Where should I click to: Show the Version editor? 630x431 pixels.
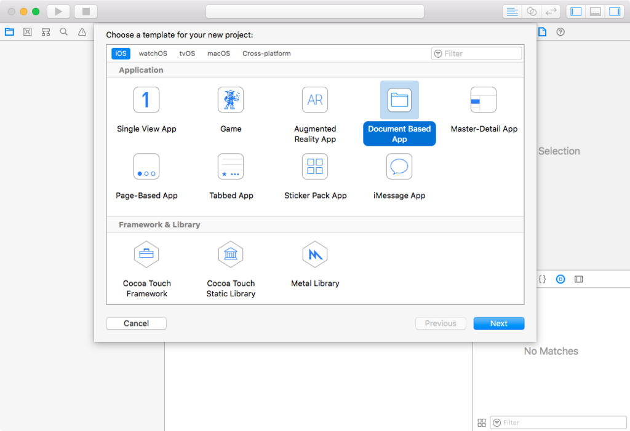point(551,12)
